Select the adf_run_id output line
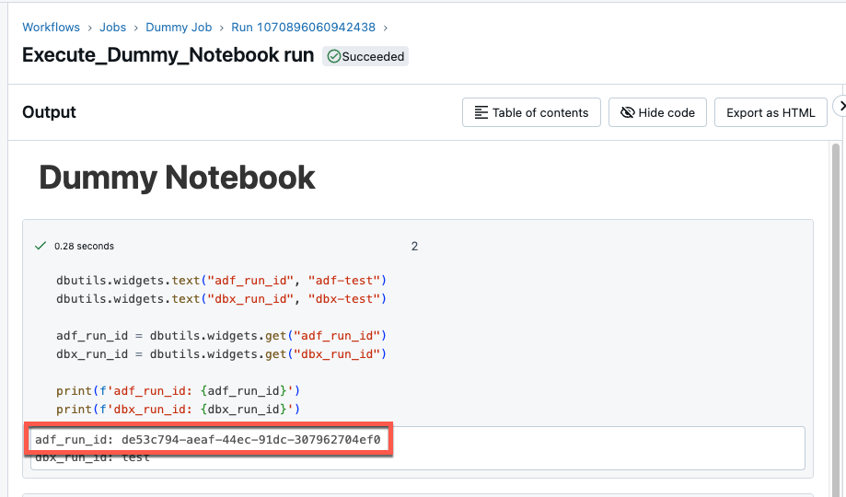This screenshot has width=846, height=497. point(207,440)
